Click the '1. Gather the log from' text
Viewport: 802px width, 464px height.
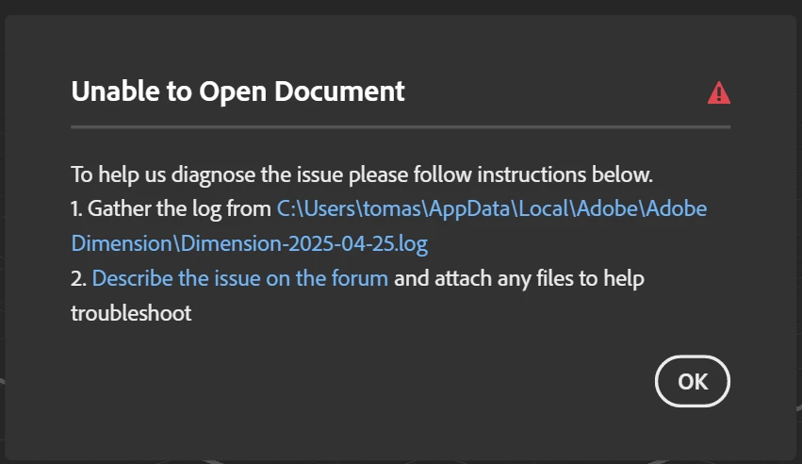[171, 208]
